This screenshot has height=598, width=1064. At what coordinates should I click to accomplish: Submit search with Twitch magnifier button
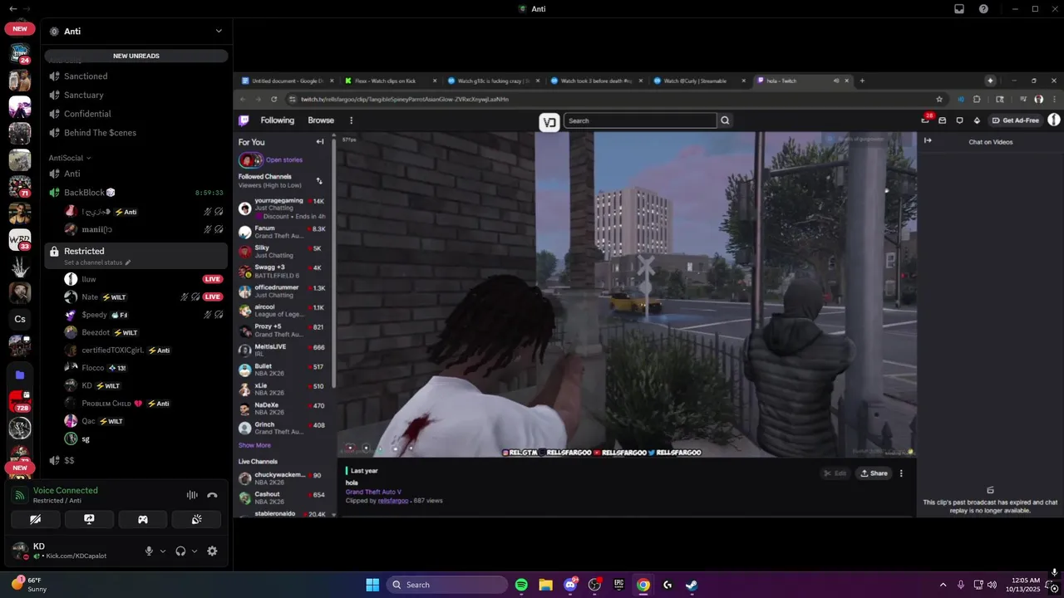(x=725, y=120)
